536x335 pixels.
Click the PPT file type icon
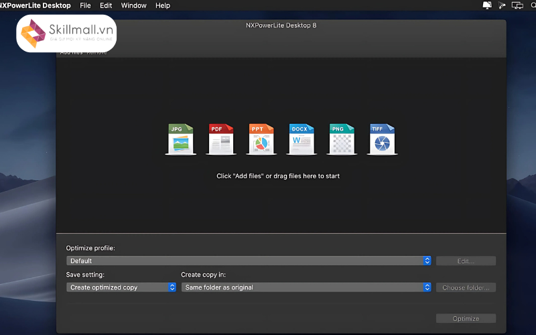[261, 139]
